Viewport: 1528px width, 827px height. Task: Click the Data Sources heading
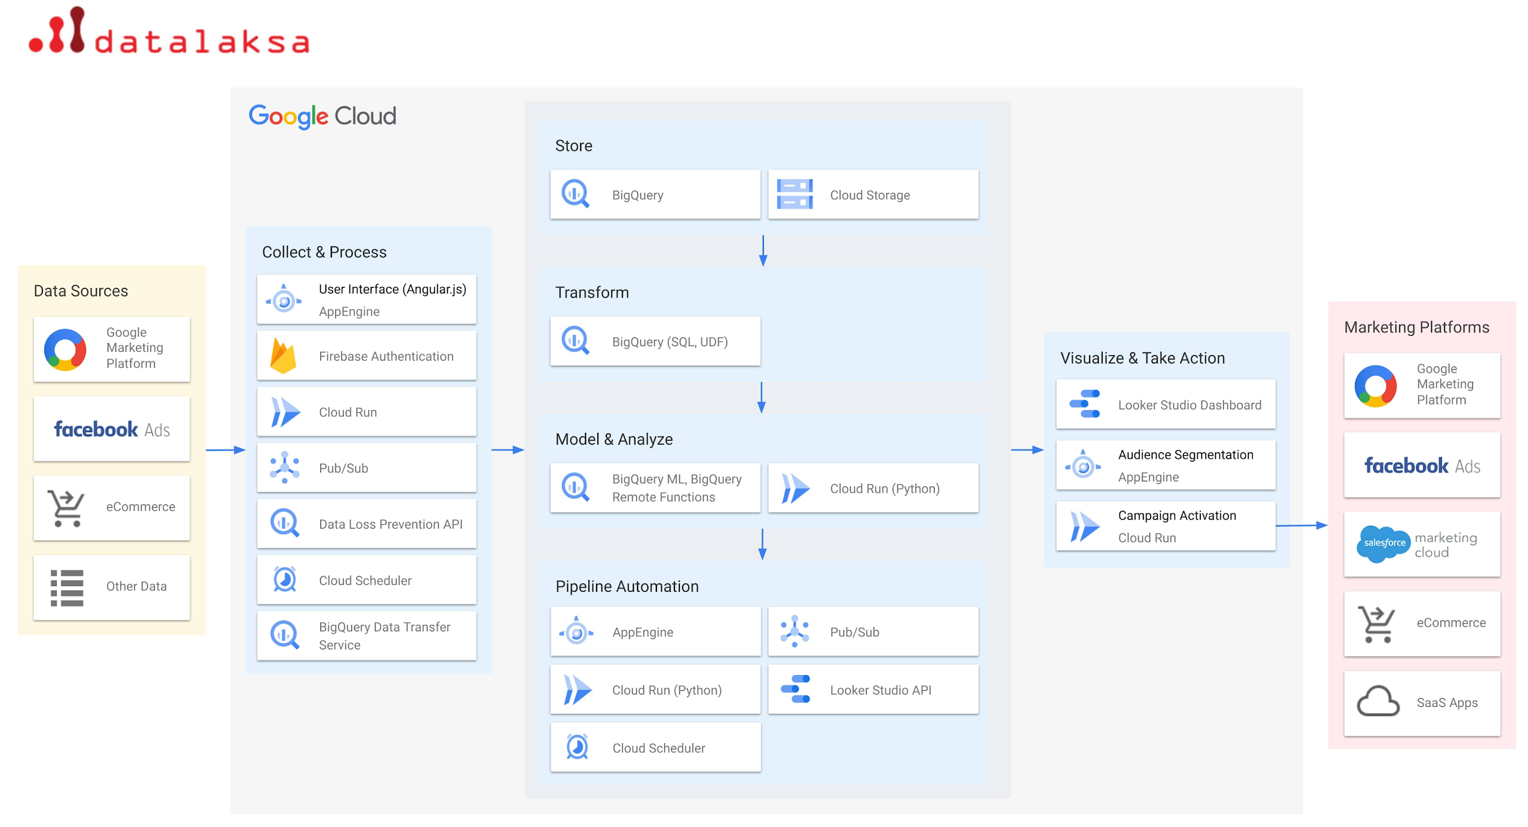(x=81, y=291)
